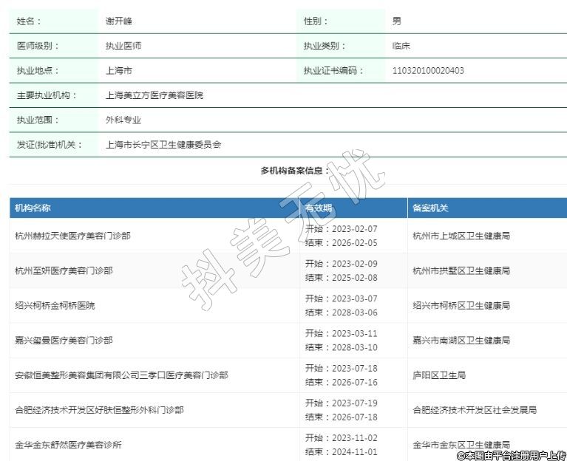Select the 杭州至妍医疗美容门诊部 entry
Image resolution: width=567 pixels, height=461 pixels.
pyautogui.click(x=64, y=271)
